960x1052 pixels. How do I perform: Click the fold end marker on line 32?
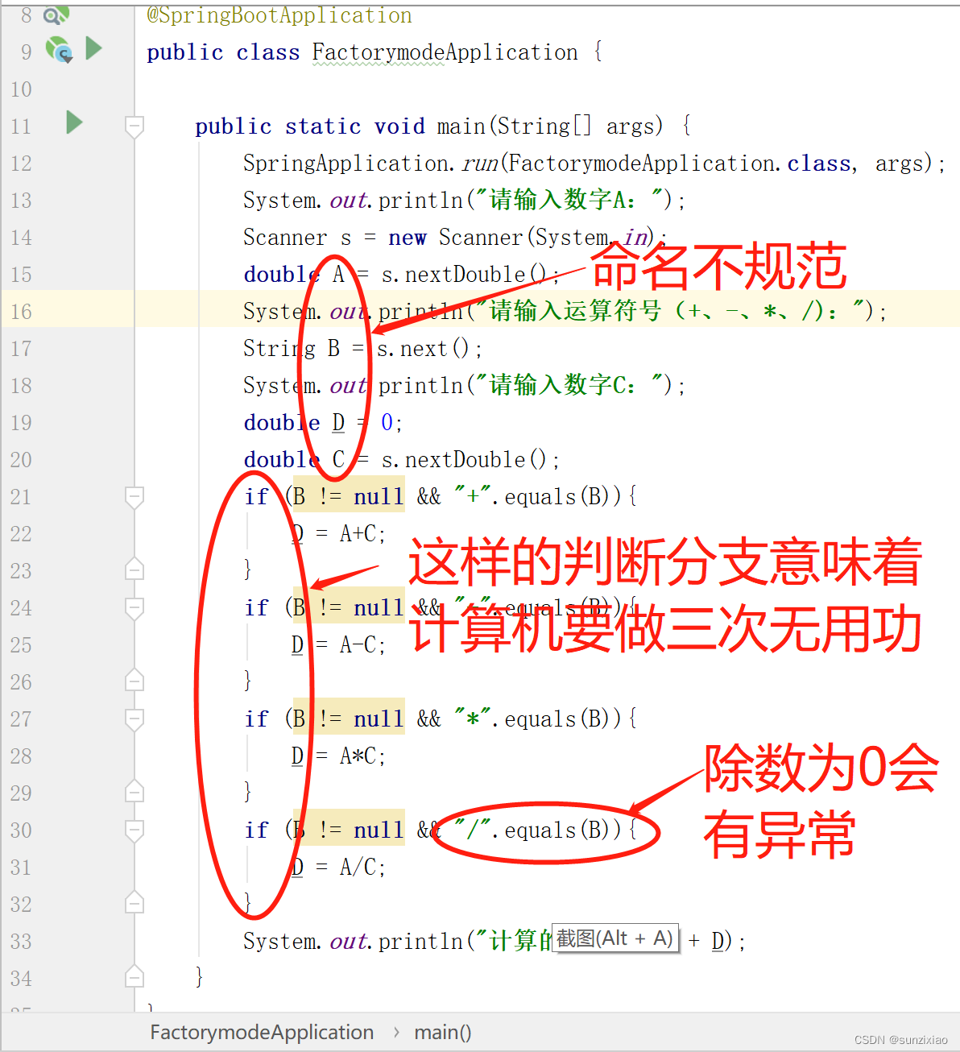134,903
